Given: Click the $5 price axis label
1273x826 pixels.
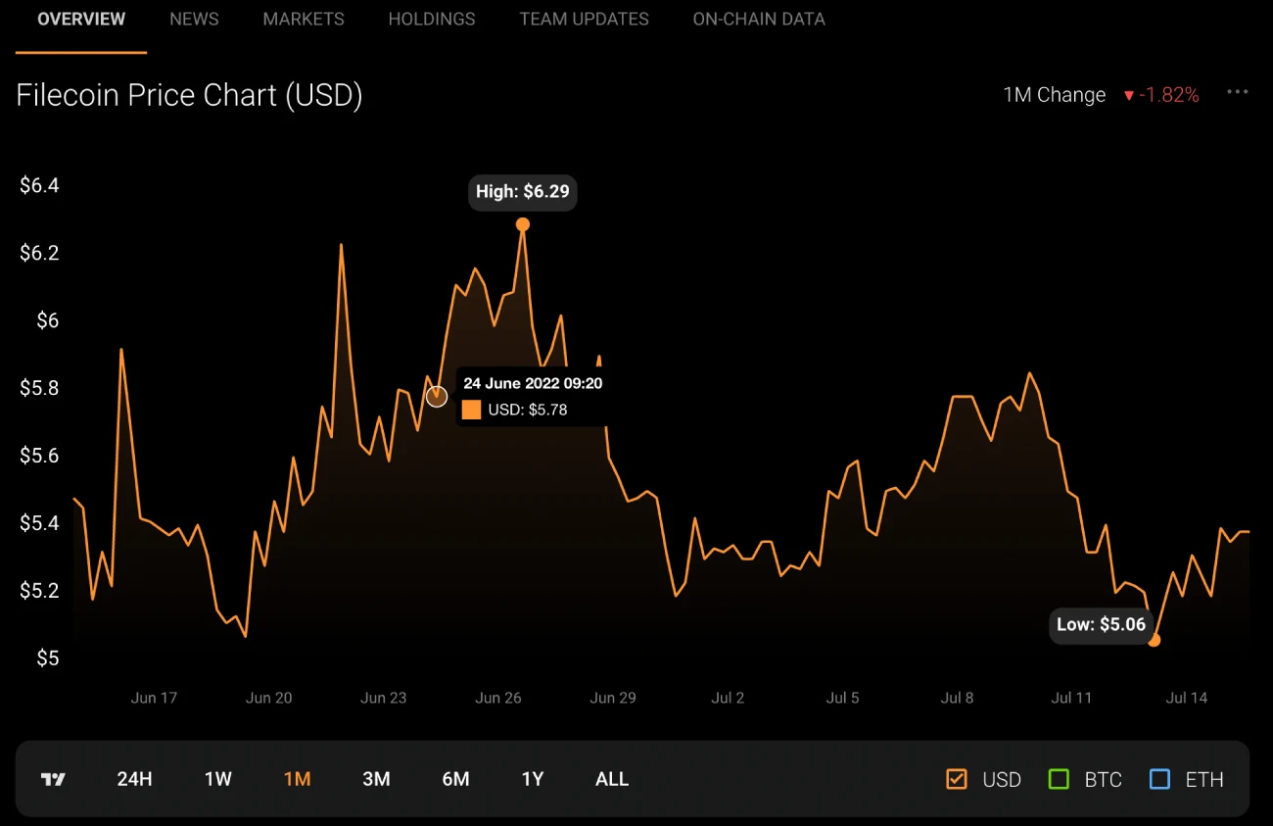Looking at the screenshot, I should [48, 658].
